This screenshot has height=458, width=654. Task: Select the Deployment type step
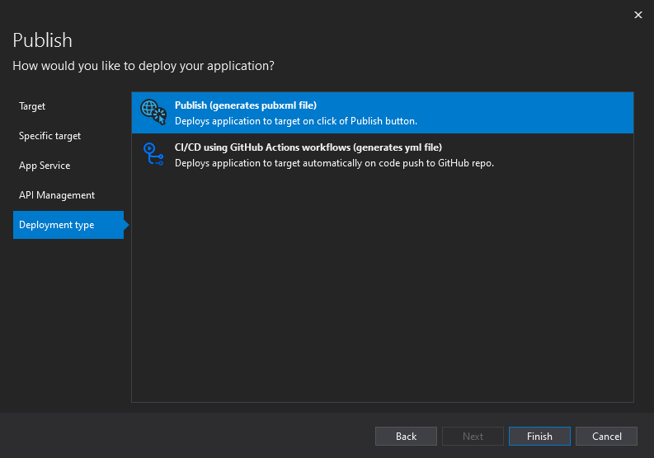[57, 225]
